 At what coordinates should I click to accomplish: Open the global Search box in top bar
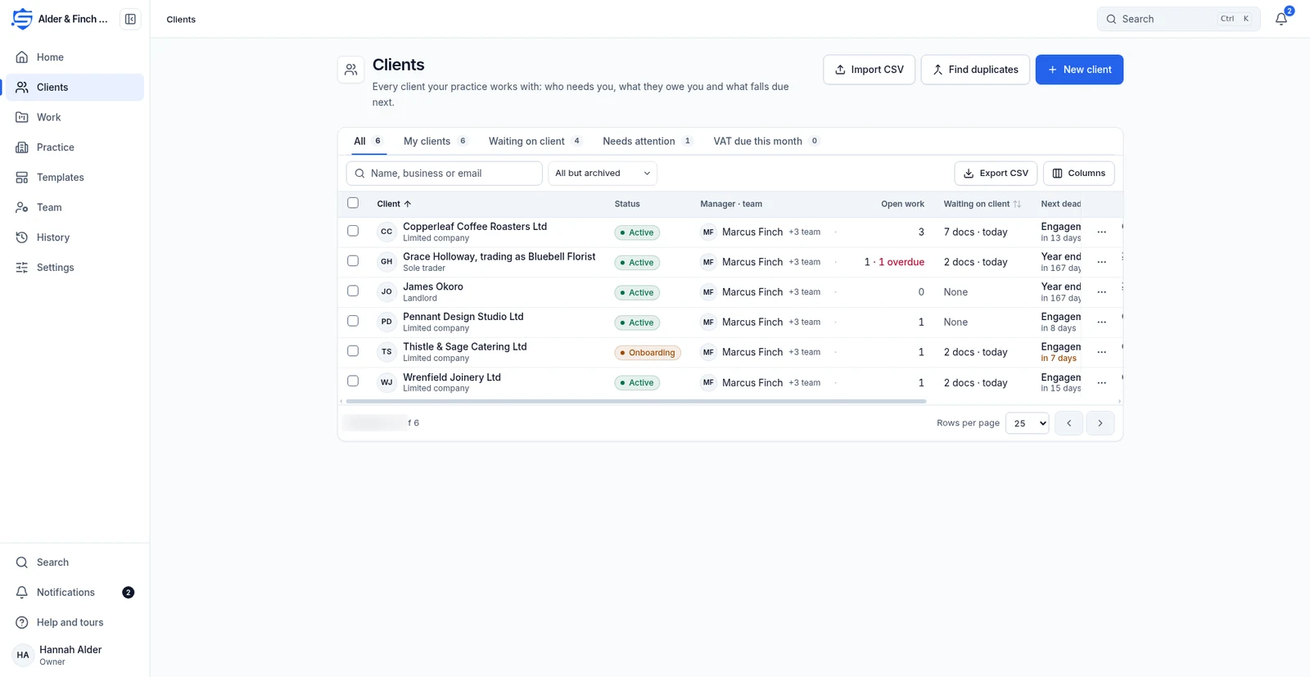coord(1178,19)
